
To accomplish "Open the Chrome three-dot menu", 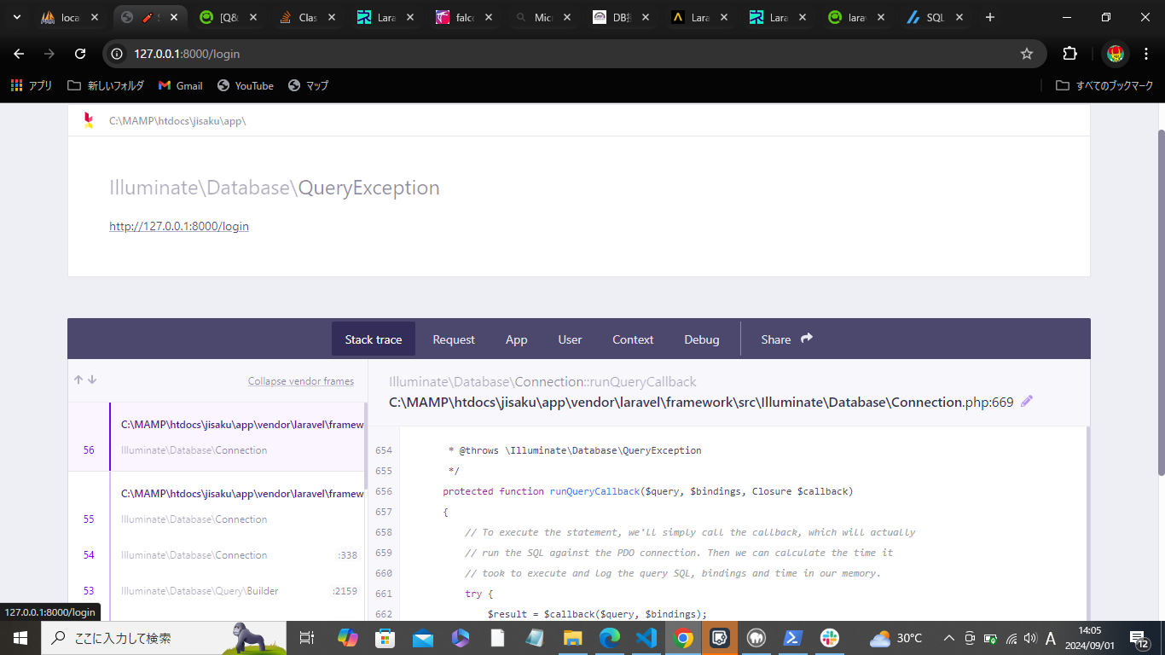I will [1145, 54].
